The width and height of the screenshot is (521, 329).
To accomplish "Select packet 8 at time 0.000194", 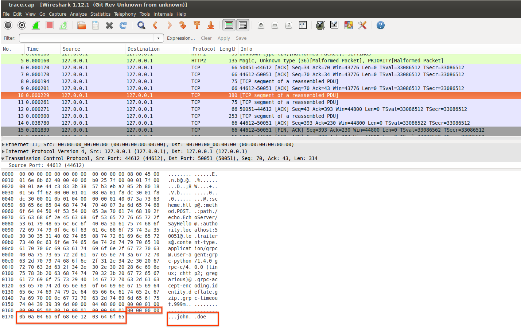I will tap(260, 81).
